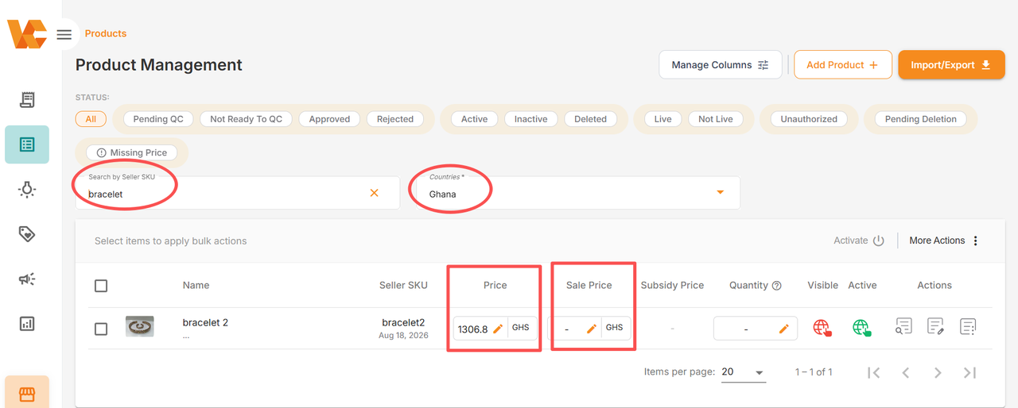This screenshot has width=1018, height=408.
Task: Clear the Seller SKU search with X
Action: tap(374, 193)
